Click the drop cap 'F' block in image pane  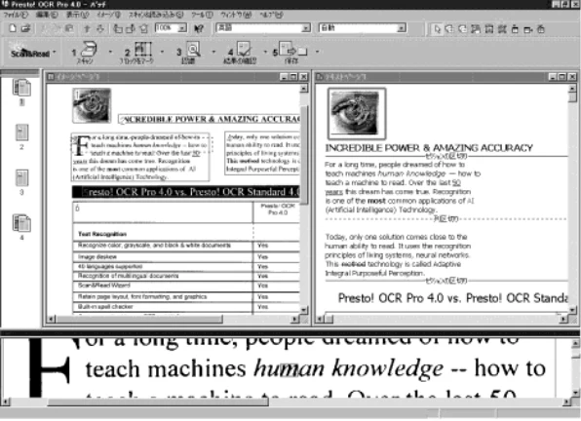tap(81, 146)
